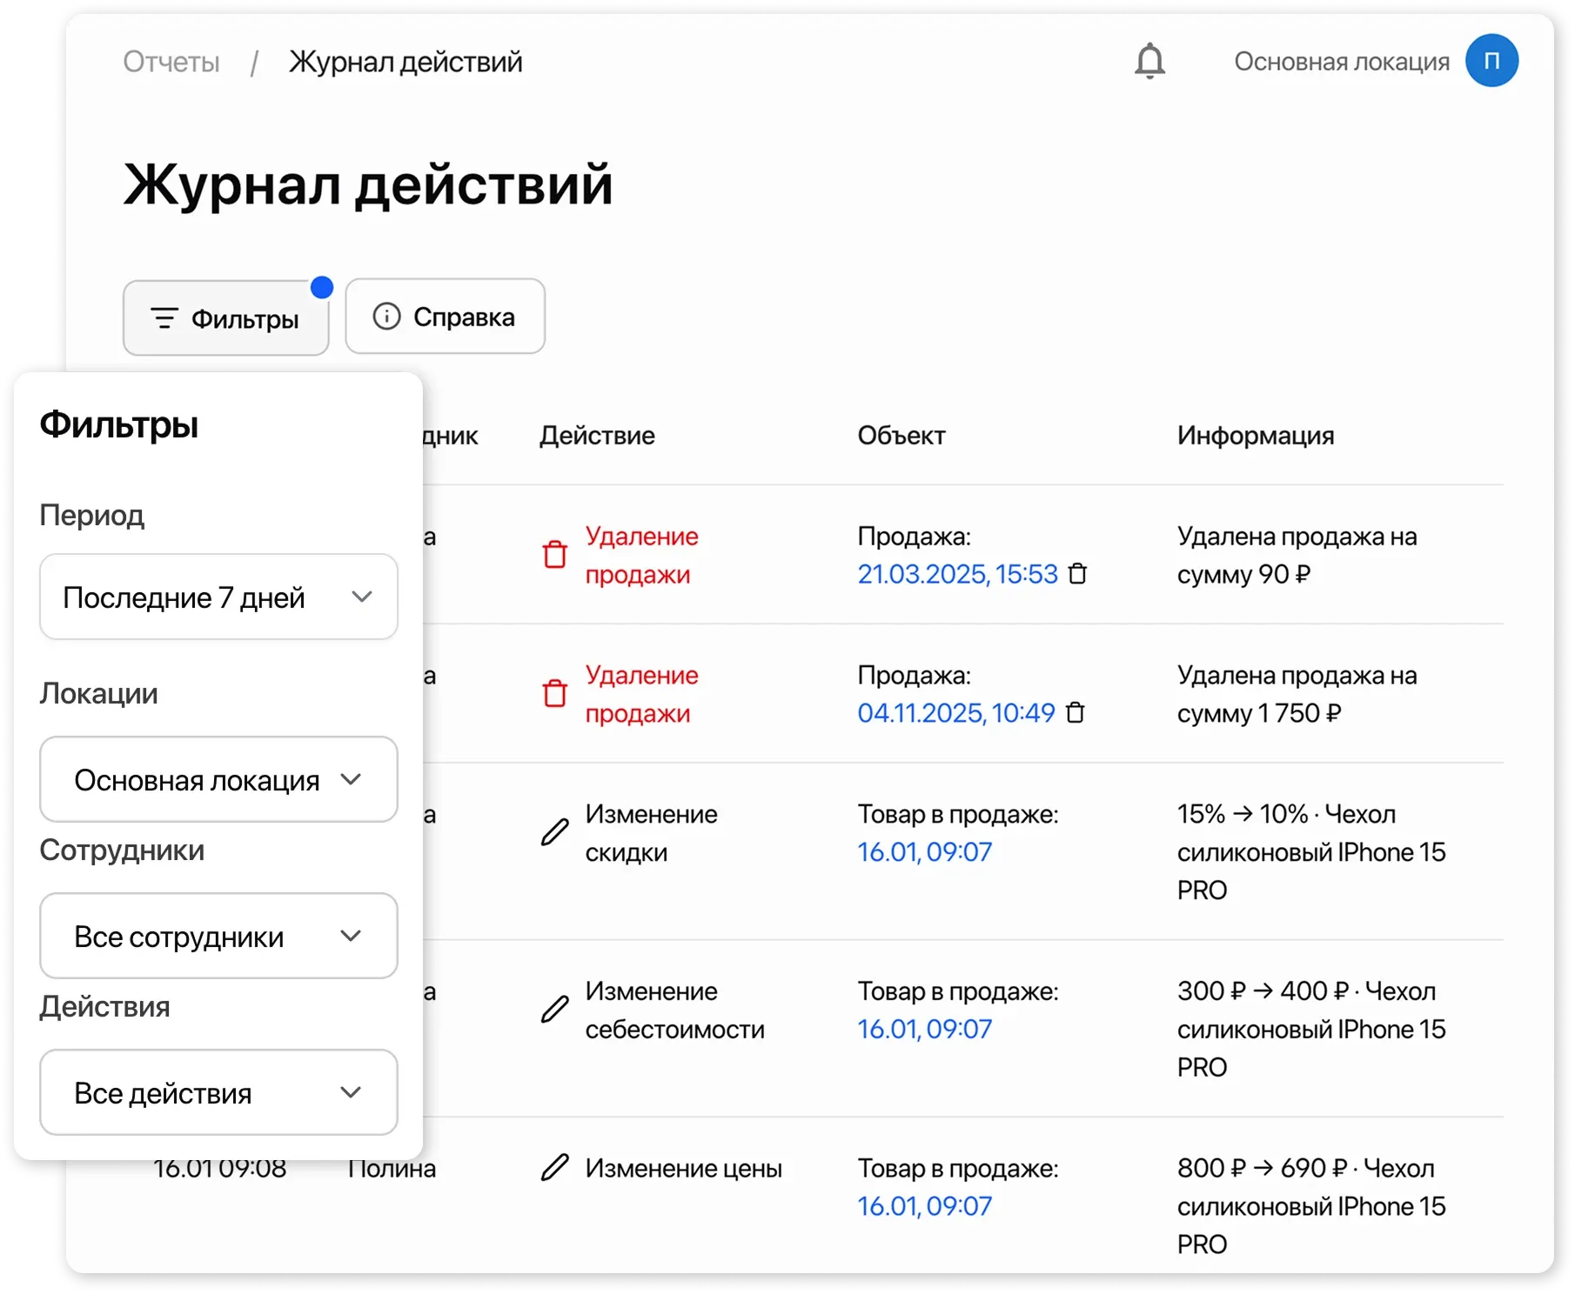The width and height of the screenshot is (1575, 1294).
Task: Open the sale dated 21.03.2025, 15:53
Action: [x=958, y=574]
